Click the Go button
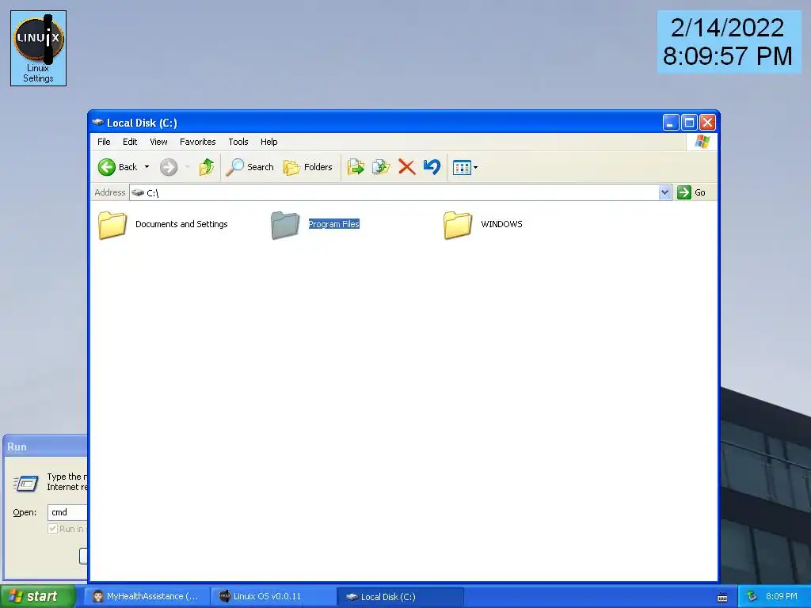 pyautogui.click(x=691, y=192)
